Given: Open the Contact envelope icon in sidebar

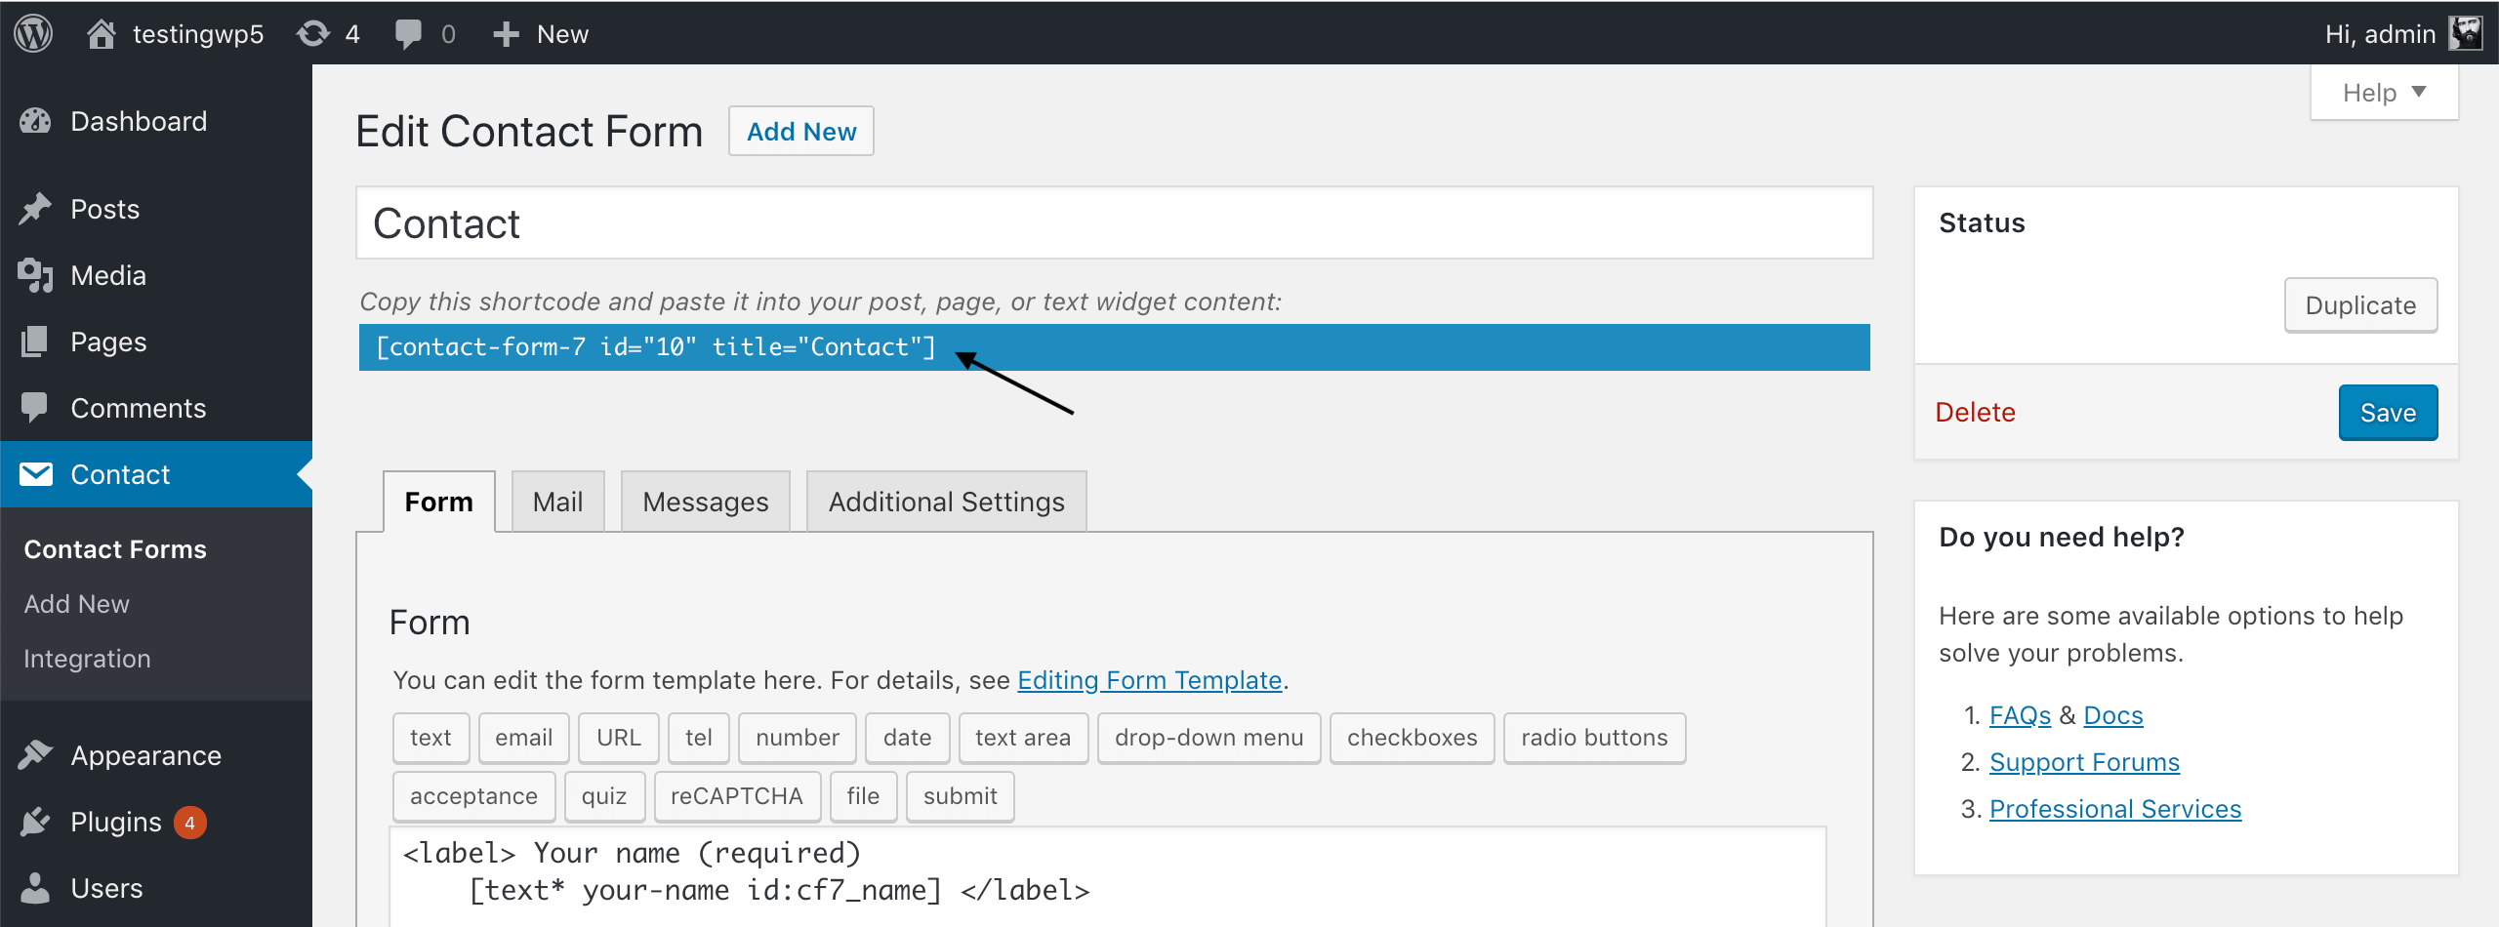Looking at the screenshot, I should click(35, 474).
